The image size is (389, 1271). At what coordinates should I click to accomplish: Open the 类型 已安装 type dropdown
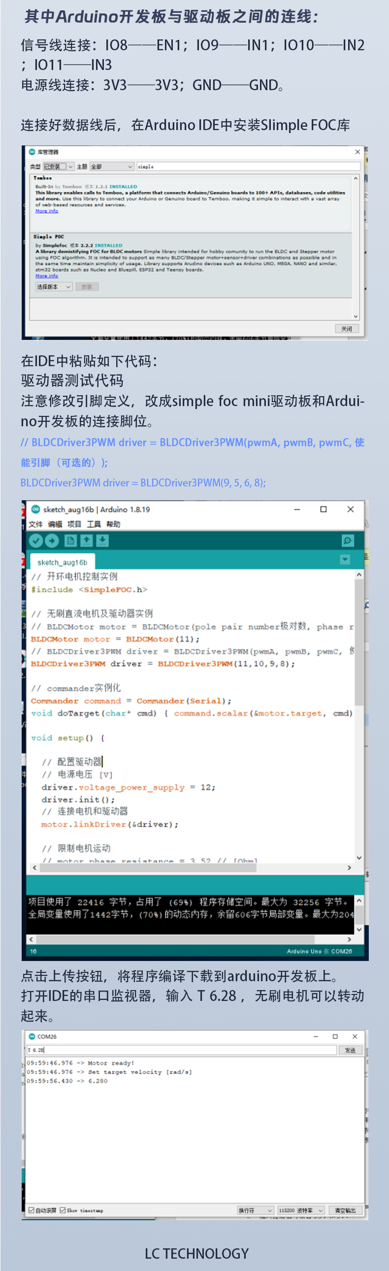(x=58, y=167)
